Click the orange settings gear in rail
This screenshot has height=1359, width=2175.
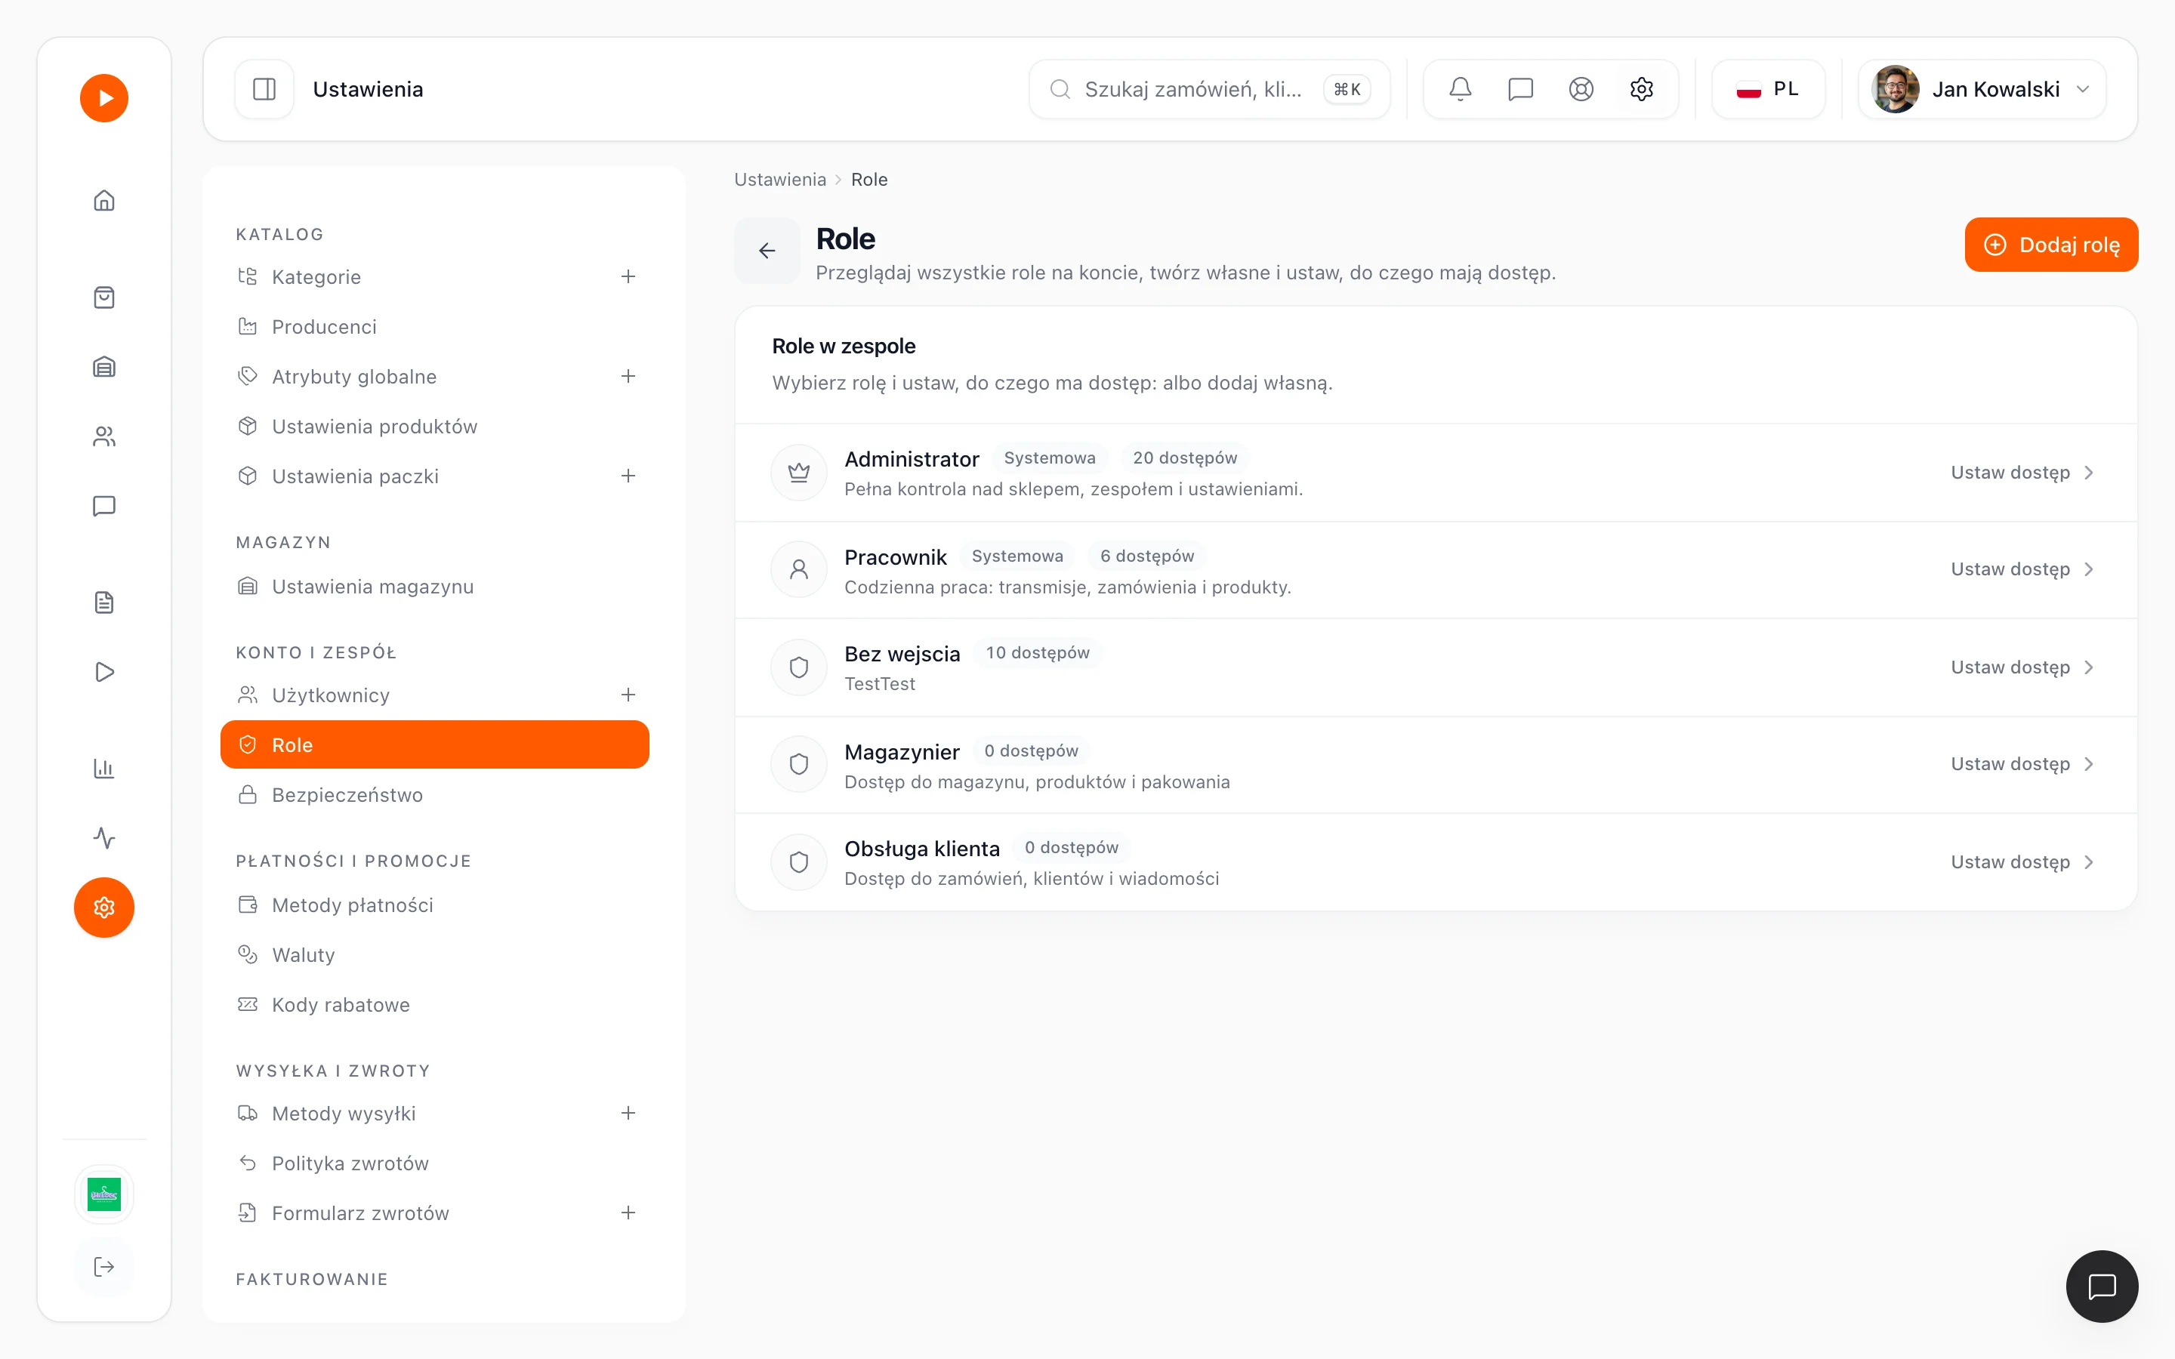tap(104, 908)
